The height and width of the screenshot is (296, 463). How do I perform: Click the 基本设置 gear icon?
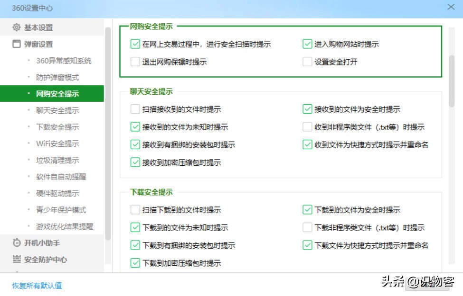pos(15,28)
